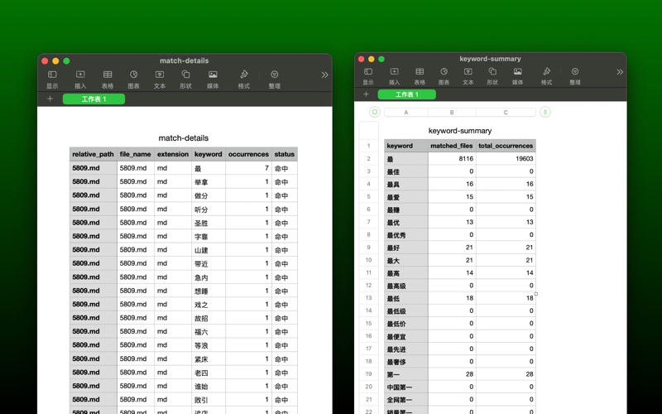Click the extension header in match-details
662x414 pixels.
173,154
